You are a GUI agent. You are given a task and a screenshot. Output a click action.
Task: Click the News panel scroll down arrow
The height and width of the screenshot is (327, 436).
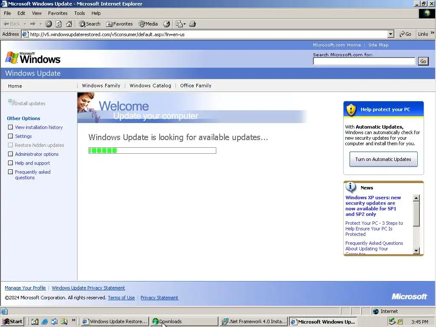(x=416, y=250)
